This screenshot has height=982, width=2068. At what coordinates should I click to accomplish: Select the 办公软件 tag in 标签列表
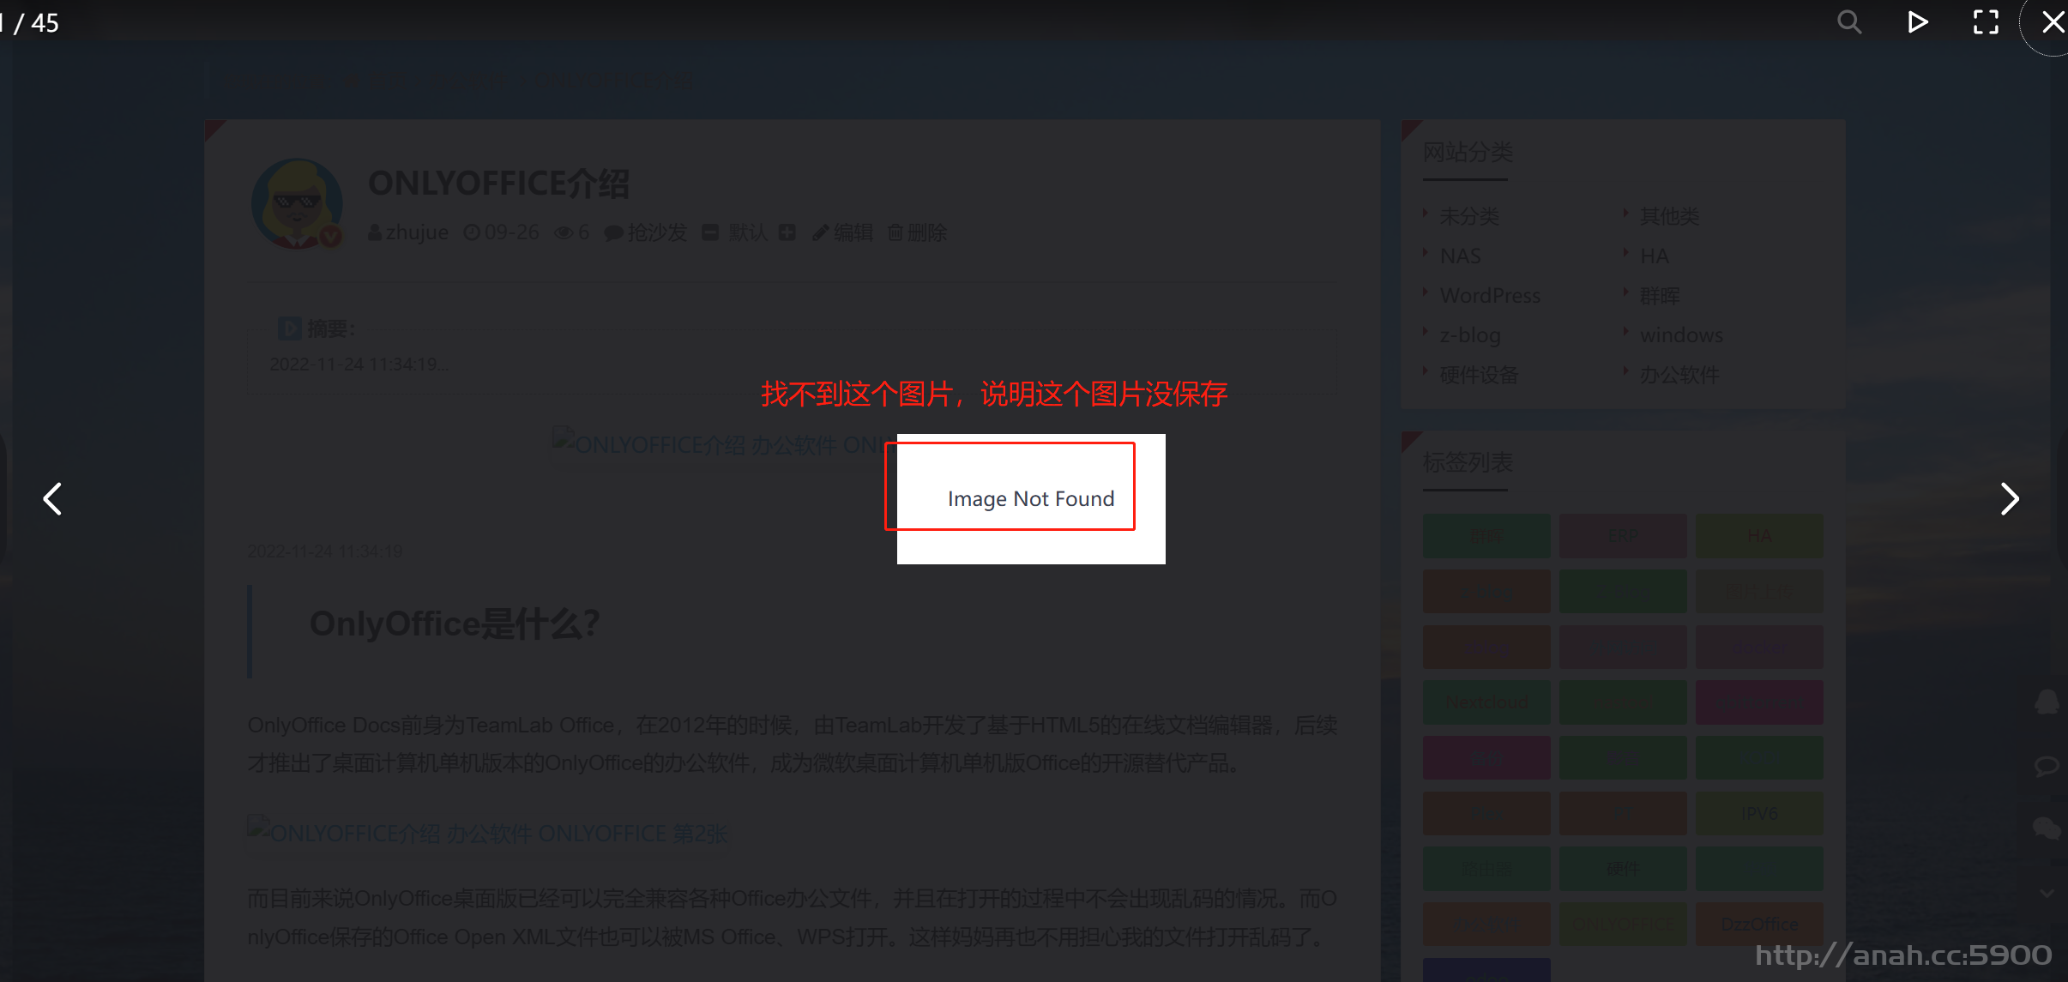click(x=1486, y=924)
